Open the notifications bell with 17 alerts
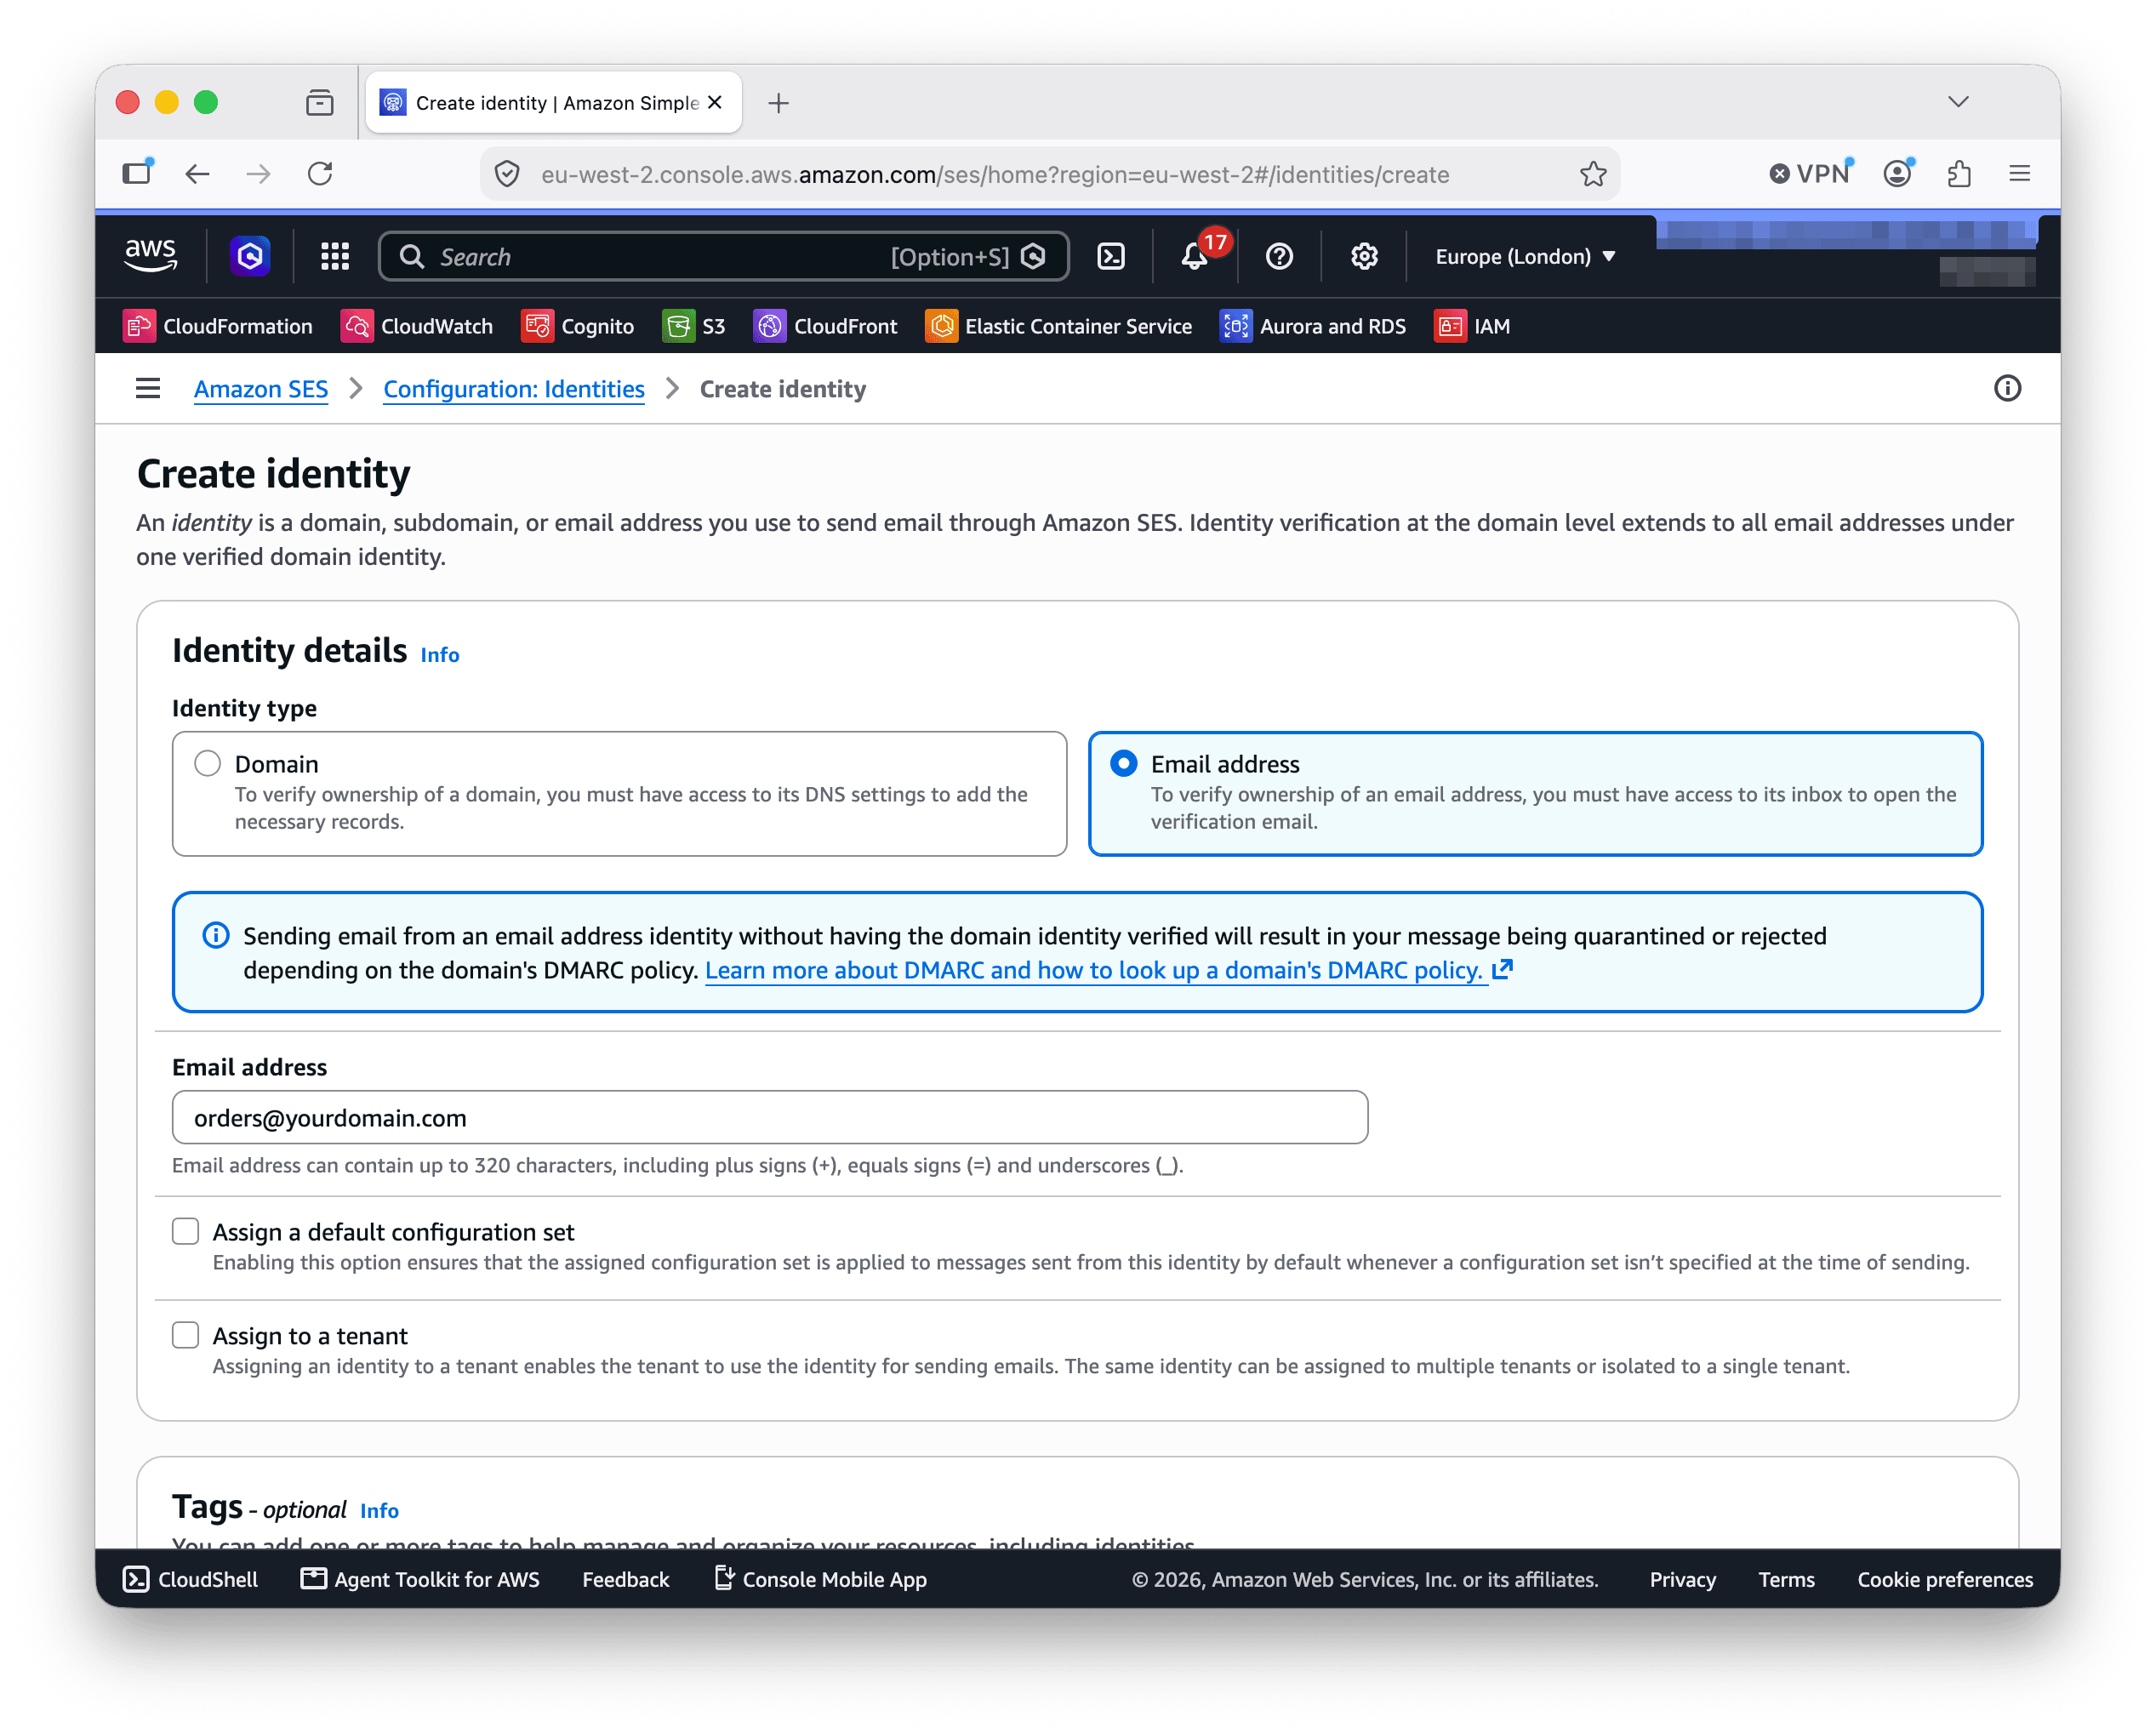2156x1734 pixels. click(x=1195, y=256)
